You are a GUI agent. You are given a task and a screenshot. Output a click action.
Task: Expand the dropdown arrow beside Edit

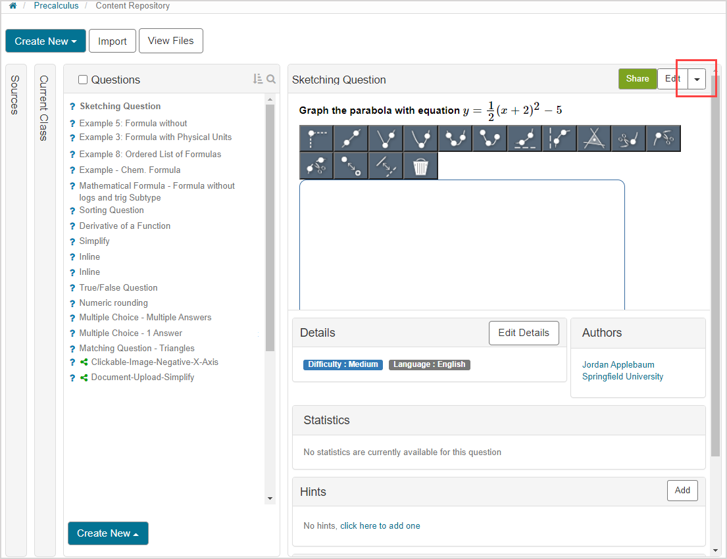(x=697, y=79)
